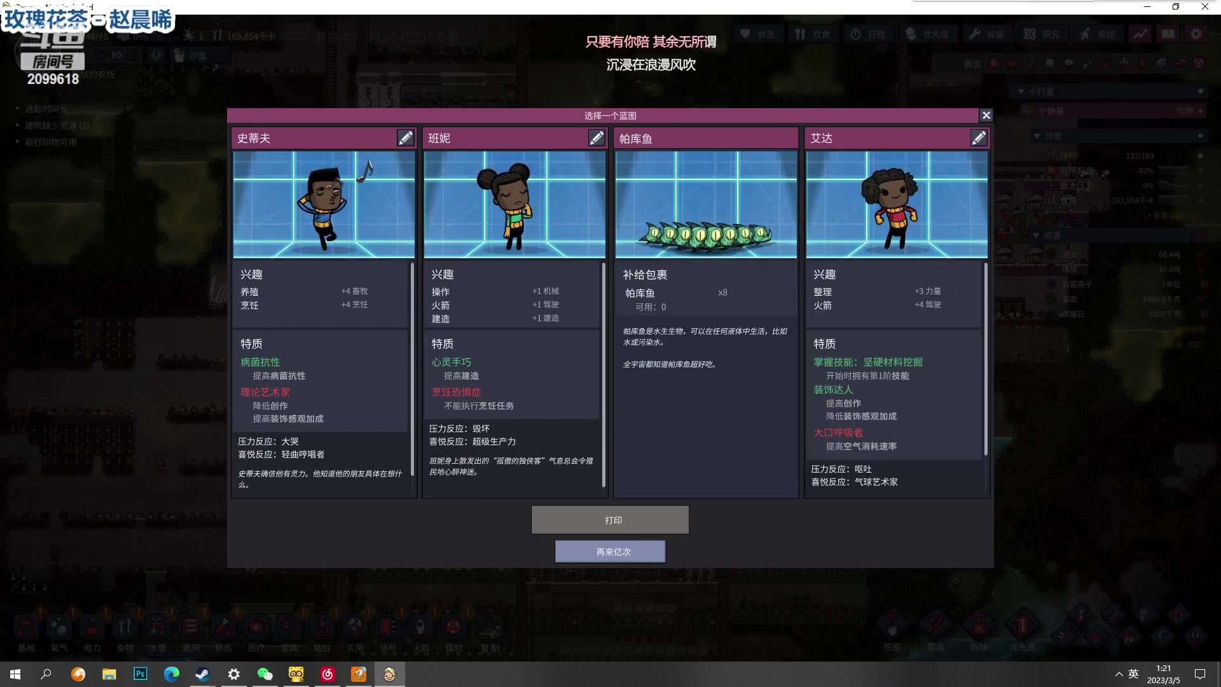Click the scrollbar in 艾达's card
The height and width of the screenshot is (687, 1221).
click(x=986, y=359)
